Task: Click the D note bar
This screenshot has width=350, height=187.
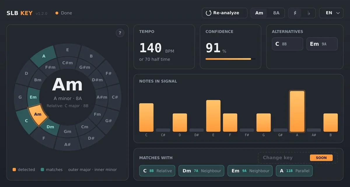Action: coord(180,123)
